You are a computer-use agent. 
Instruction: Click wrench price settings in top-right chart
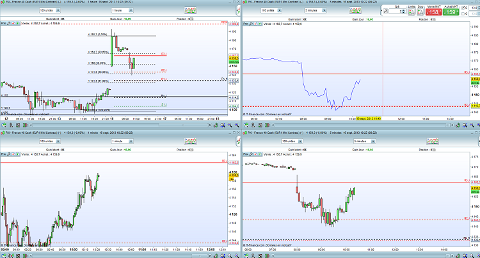coord(251,24)
